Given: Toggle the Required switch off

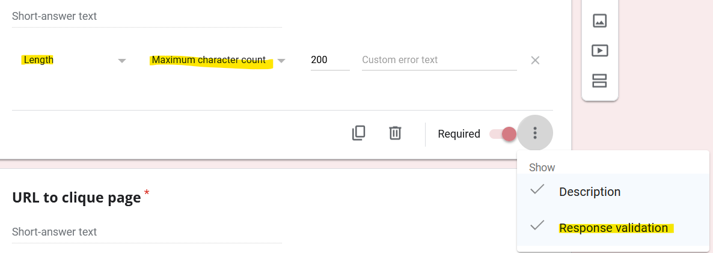Looking at the screenshot, I should pyautogui.click(x=503, y=134).
